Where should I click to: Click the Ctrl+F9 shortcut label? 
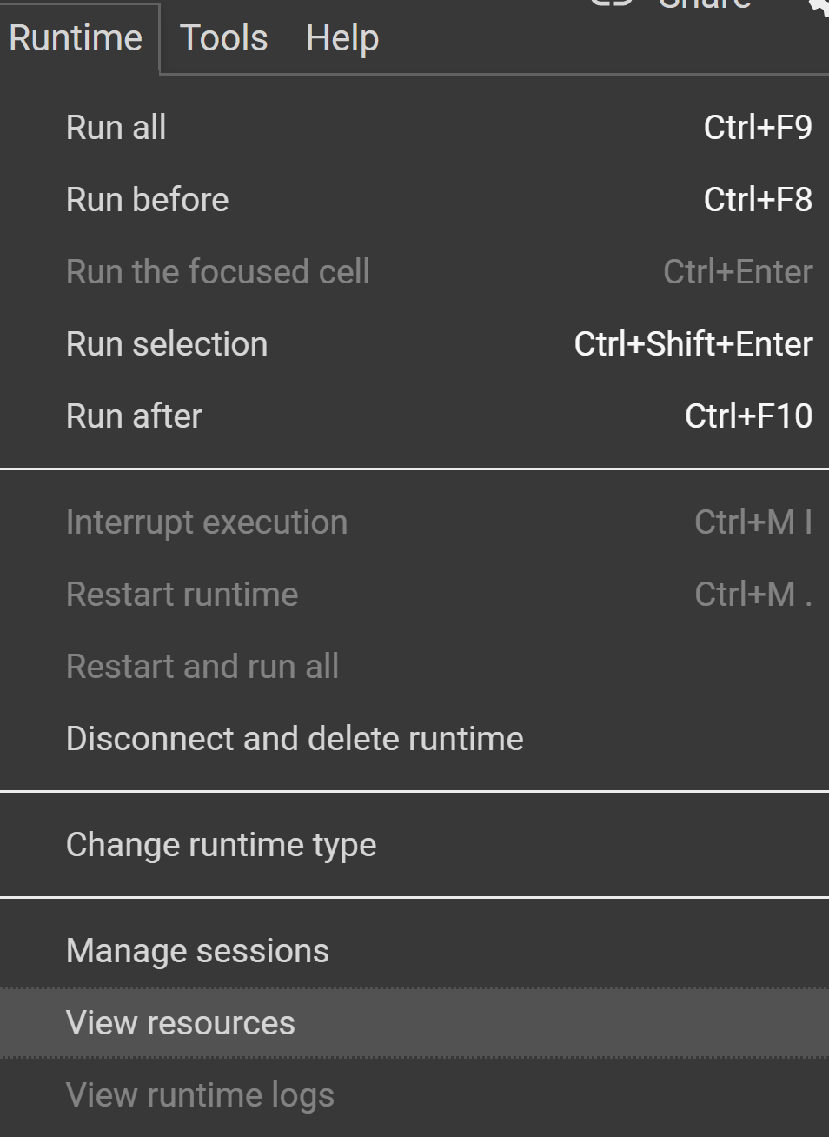coord(757,127)
